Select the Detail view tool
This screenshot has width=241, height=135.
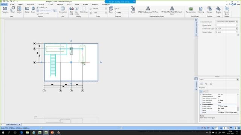tap(12, 10)
